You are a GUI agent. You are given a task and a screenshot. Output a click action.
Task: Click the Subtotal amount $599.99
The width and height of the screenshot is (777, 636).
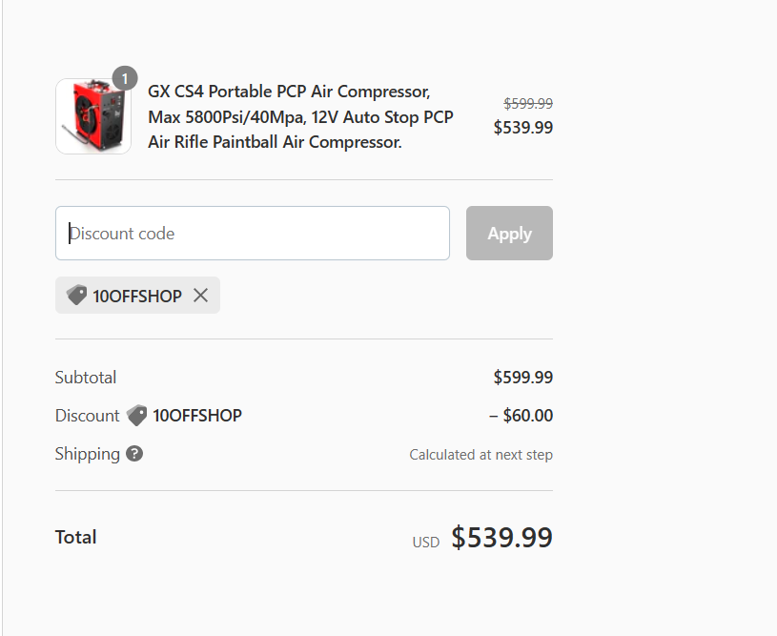(x=523, y=378)
